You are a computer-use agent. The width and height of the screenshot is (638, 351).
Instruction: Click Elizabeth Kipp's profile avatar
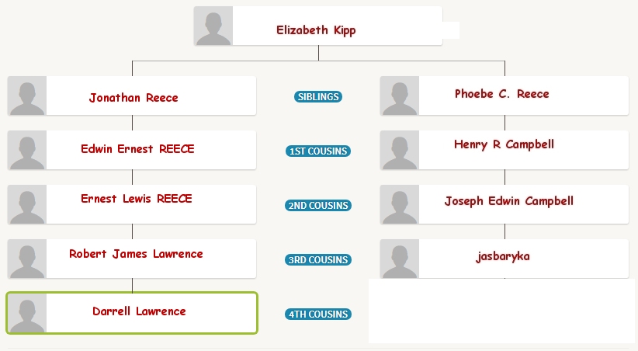(213, 26)
